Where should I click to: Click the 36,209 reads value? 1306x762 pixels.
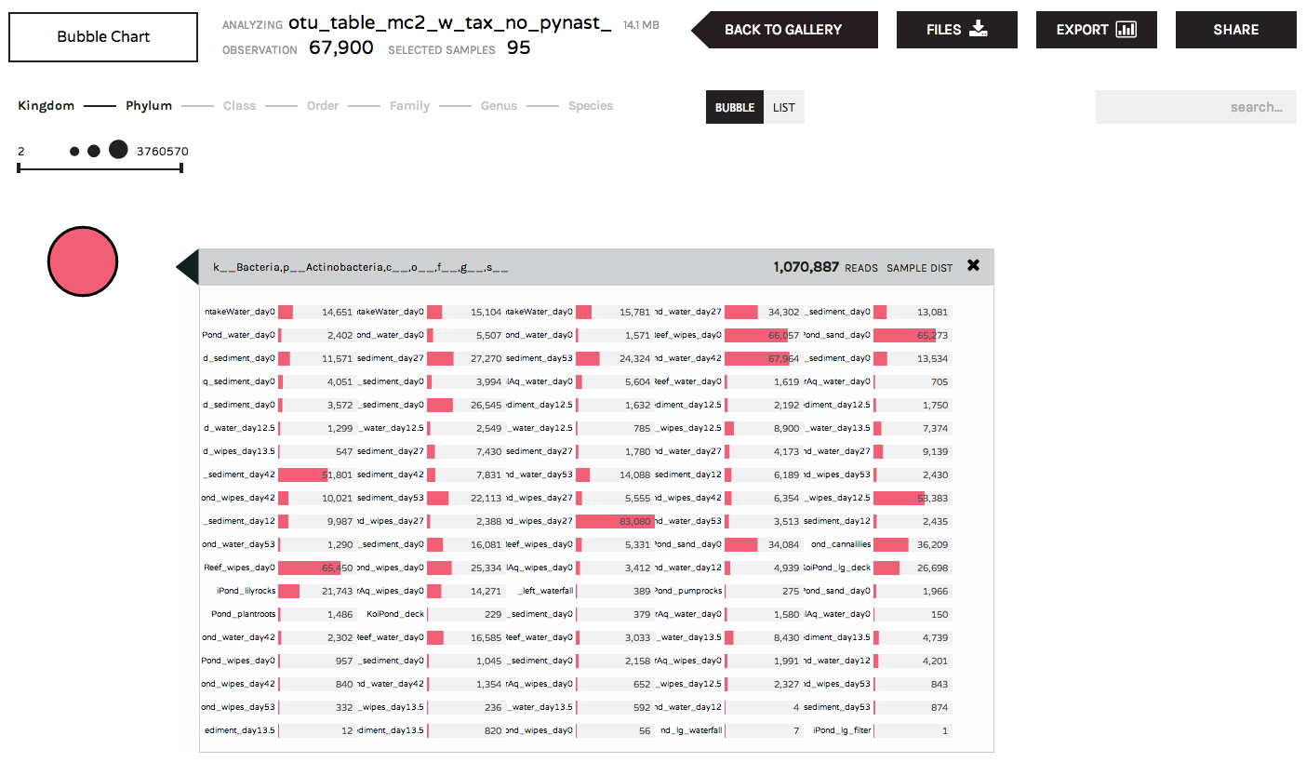point(931,544)
